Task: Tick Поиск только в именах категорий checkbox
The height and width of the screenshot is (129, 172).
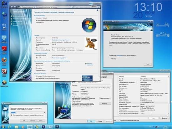Action: coord(119,120)
